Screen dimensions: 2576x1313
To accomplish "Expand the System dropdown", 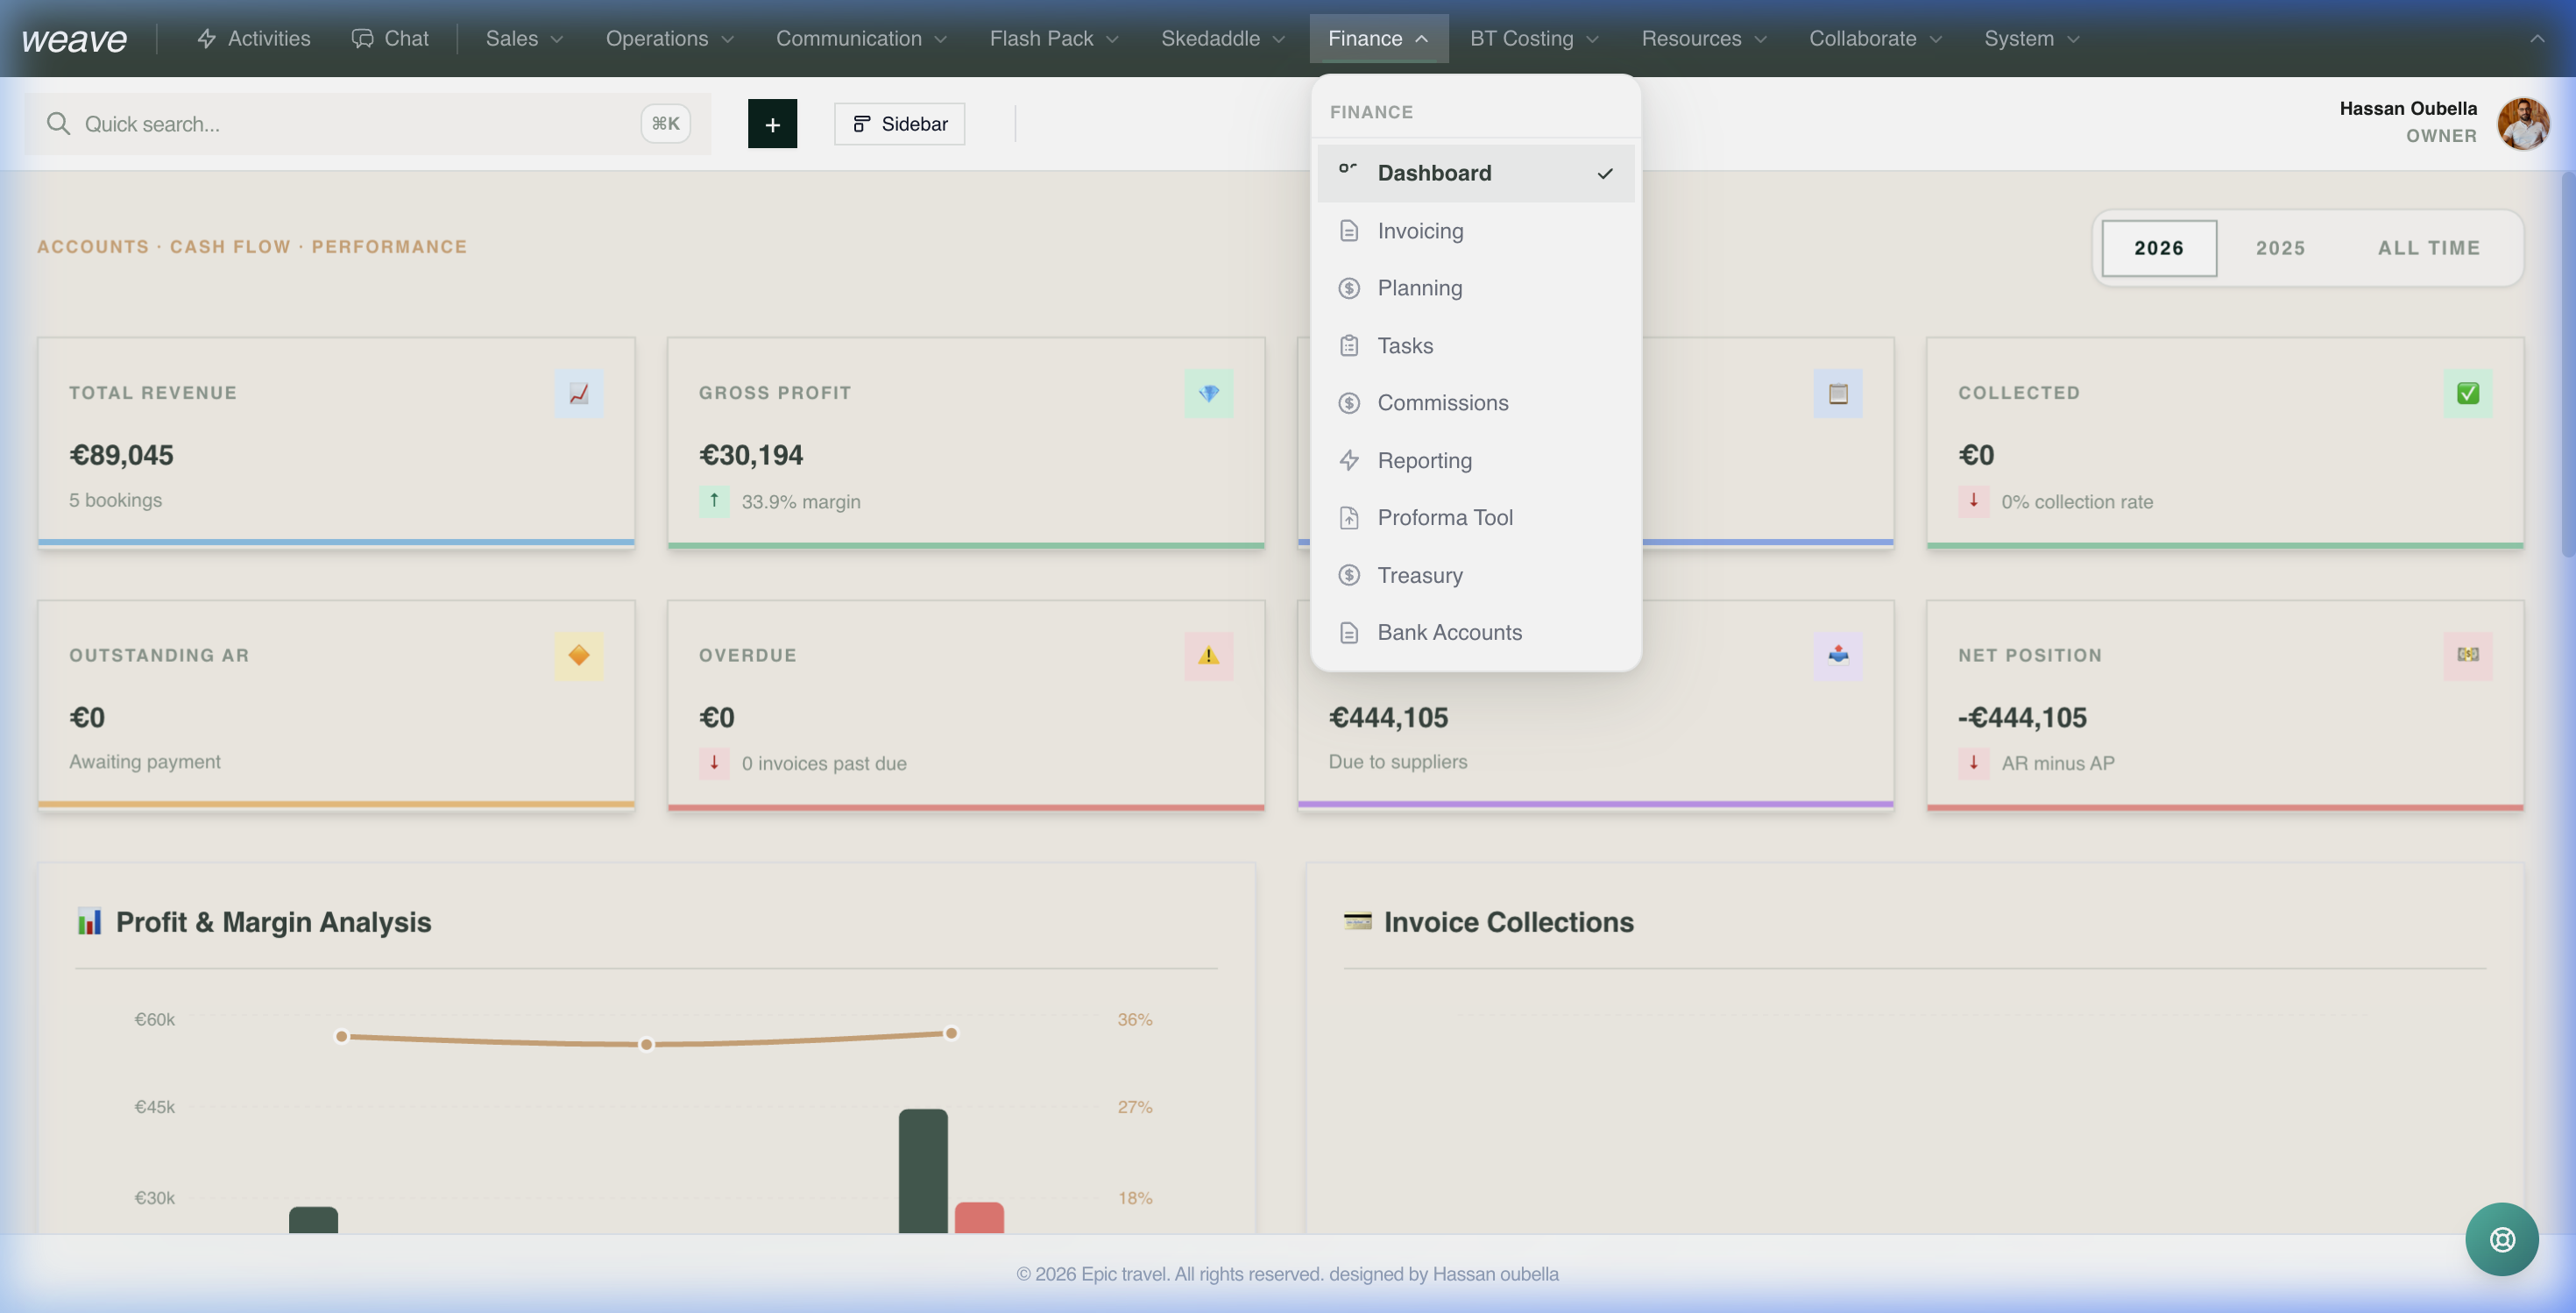I will [x=2031, y=39].
